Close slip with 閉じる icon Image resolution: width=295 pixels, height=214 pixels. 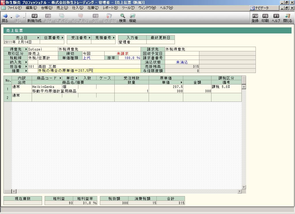[x=288, y=16]
